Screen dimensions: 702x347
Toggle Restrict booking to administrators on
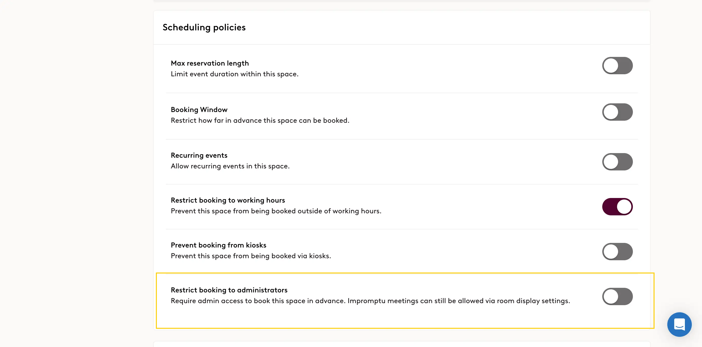(x=618, y=296)
